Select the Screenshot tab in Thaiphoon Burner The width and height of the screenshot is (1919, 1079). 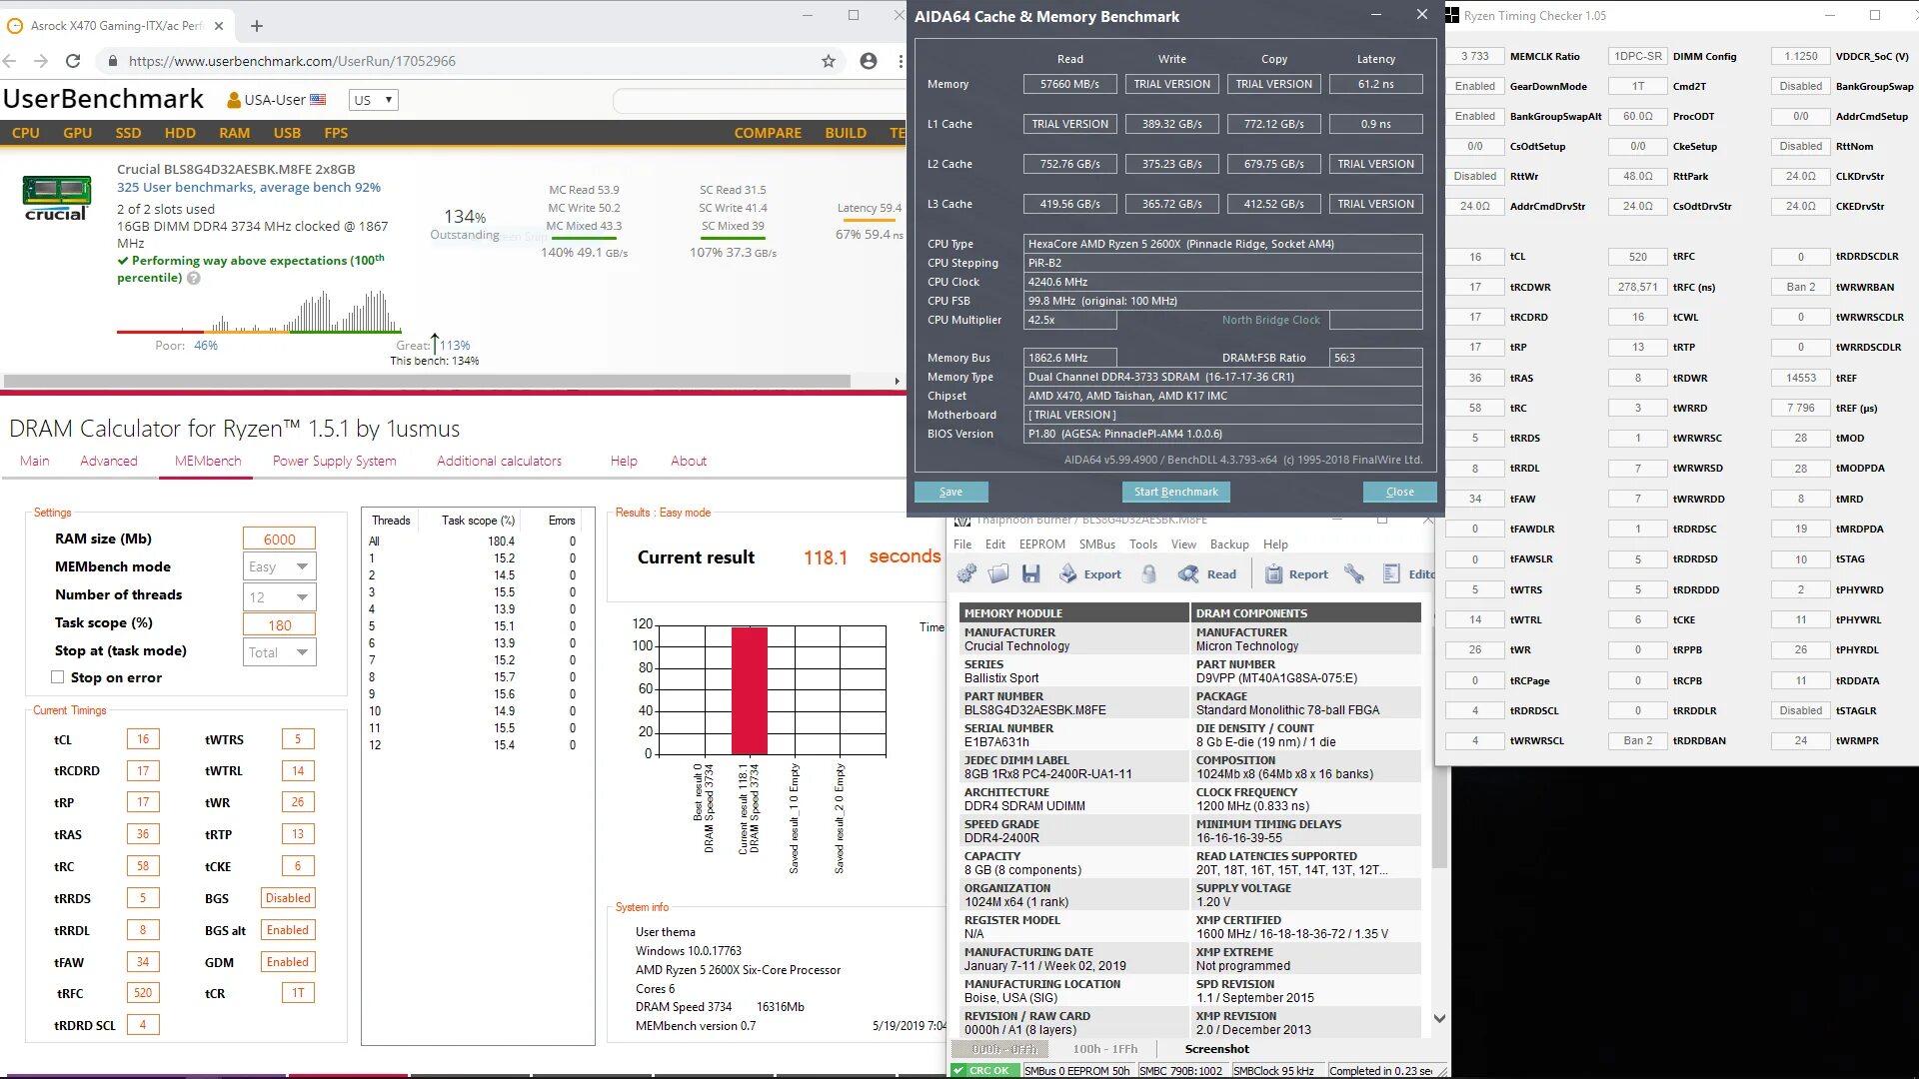[1216, 1049]
